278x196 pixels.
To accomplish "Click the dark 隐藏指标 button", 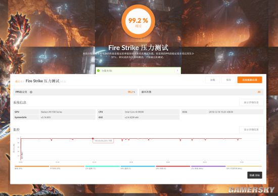I will [x=255, y=175].
